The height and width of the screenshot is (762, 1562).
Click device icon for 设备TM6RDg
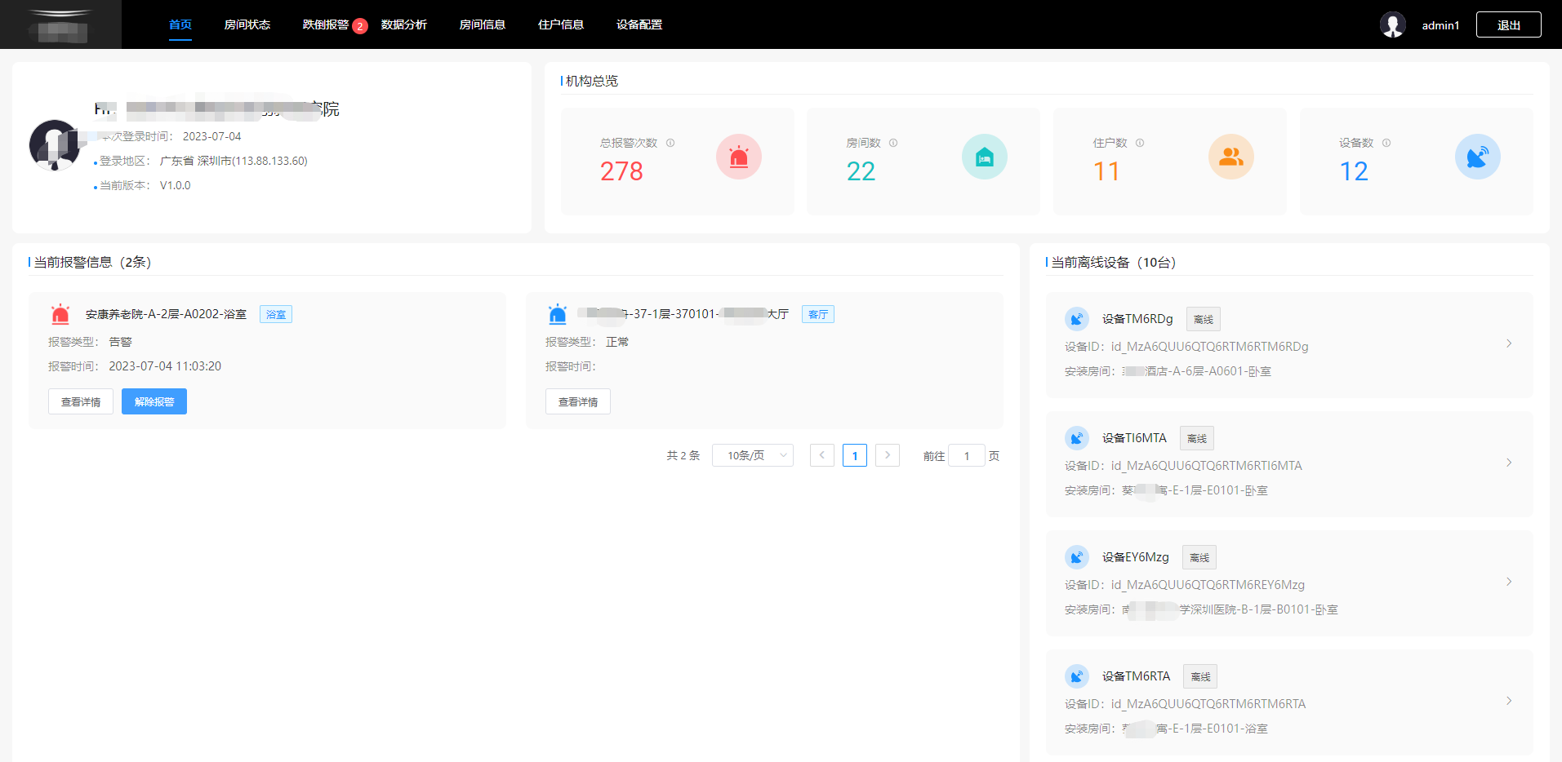tap(1077, 319)
